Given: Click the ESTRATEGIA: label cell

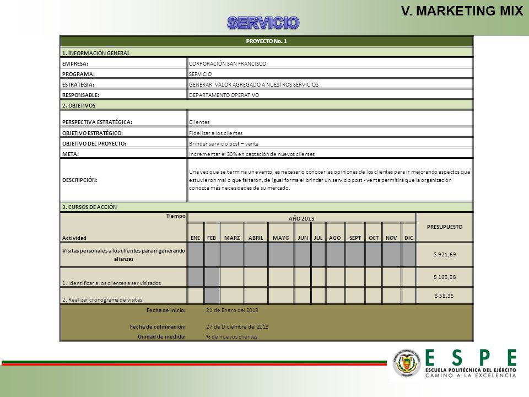Looking at the screenshot, I should pos(123,84).
